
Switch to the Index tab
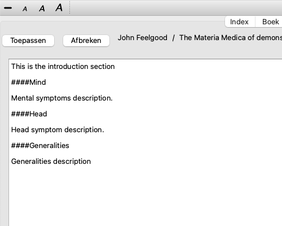point(239,22)
